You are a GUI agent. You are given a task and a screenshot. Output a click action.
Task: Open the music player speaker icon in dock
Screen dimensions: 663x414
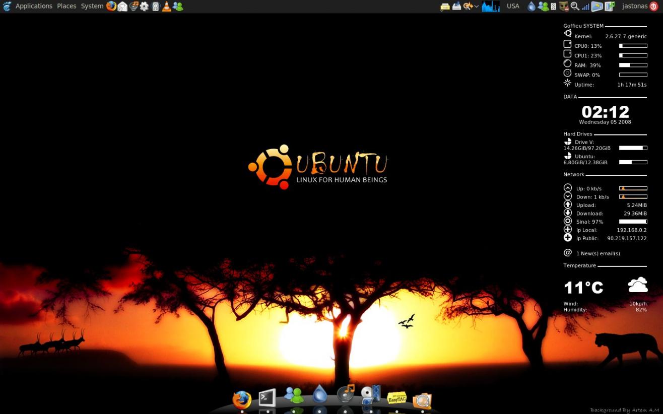[x=346, y=393]
